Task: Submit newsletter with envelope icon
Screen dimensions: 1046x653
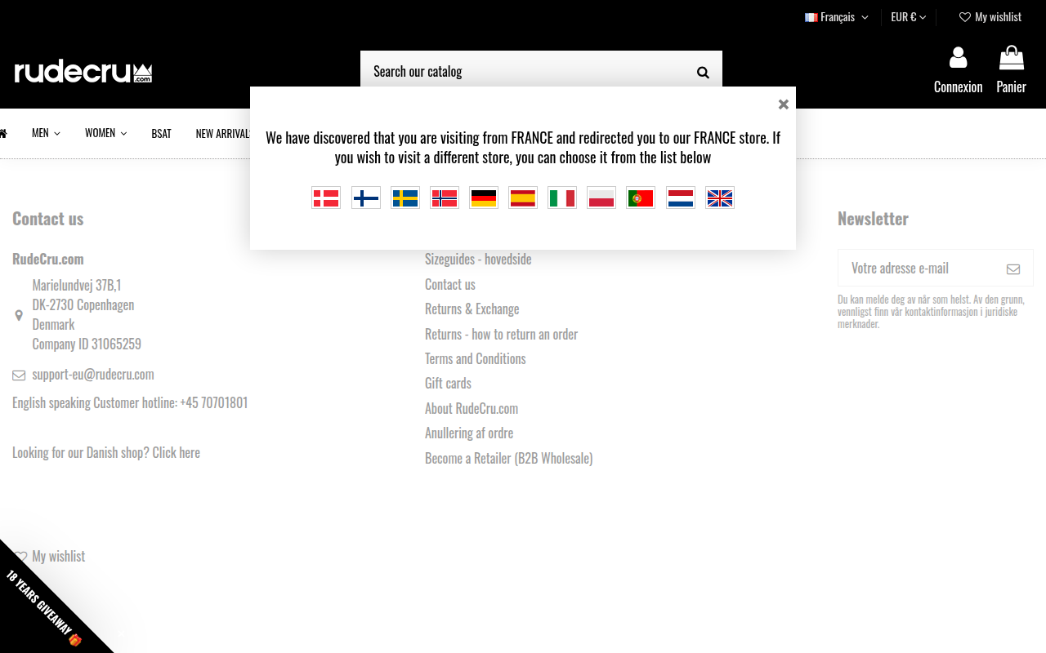Action: click(x=1013, y=269)
